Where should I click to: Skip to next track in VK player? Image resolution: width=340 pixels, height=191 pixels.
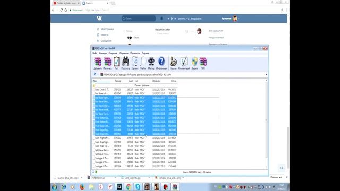click(175, 19)
